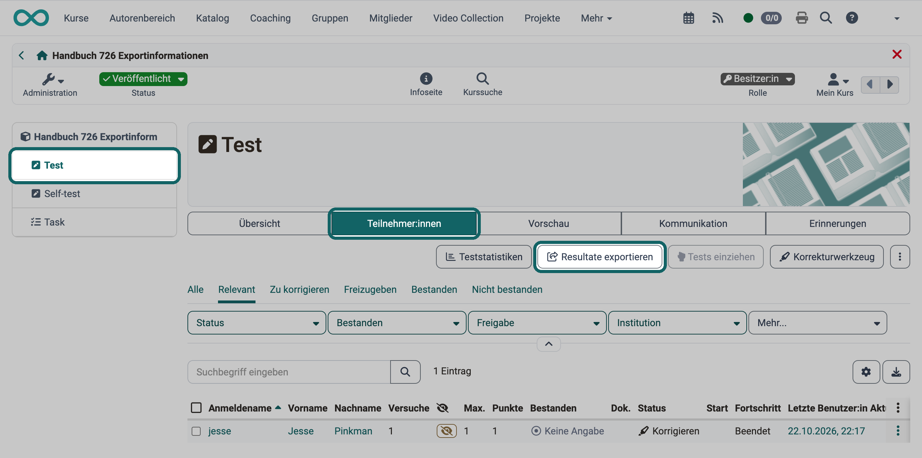Expand the Freigabe filter dropdown
922x458 pixels.
537,323
